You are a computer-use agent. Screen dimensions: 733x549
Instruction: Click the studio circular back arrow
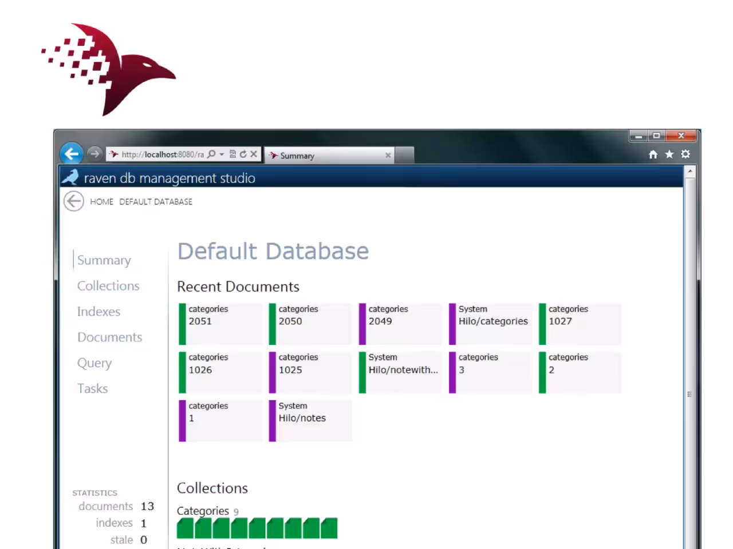click(74, 201)
